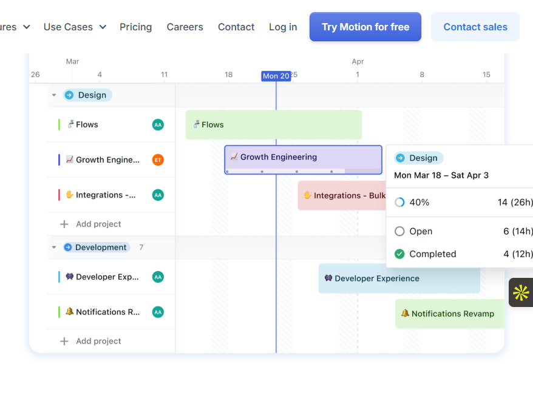Select the Flows bar on the timeline
The width and height of the screenshot is (533, 398).
[x=274, y=124]
